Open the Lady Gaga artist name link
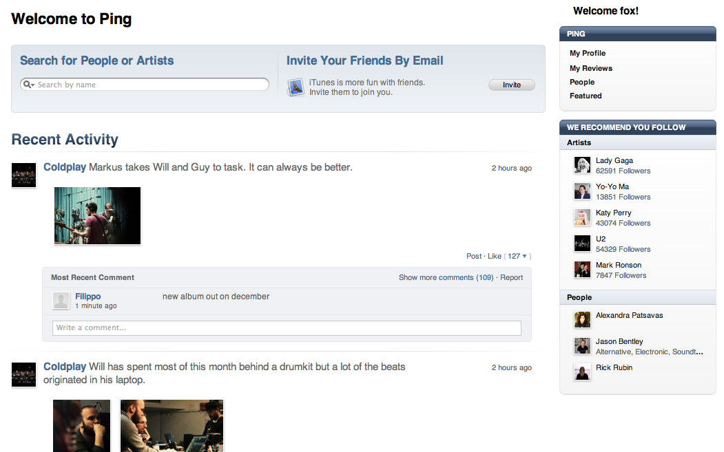 614,160
